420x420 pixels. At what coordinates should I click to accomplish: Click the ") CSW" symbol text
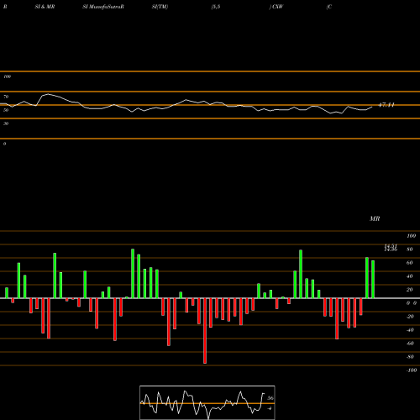276,7
